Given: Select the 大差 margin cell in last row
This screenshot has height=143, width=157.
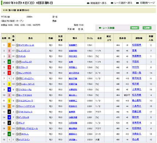Looking at the screenshot, I should click(100, 140).
